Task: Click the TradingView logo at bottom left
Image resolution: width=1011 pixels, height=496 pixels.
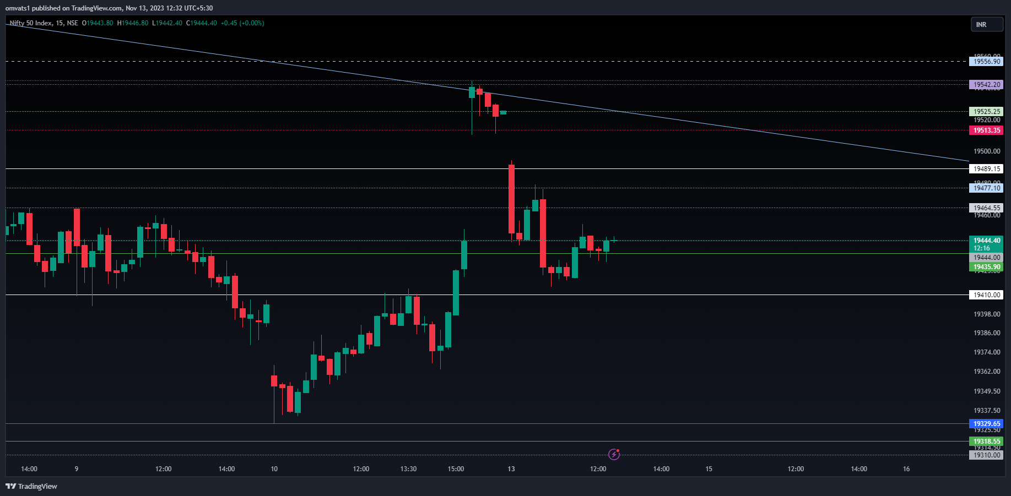Action: click(31, 486)
